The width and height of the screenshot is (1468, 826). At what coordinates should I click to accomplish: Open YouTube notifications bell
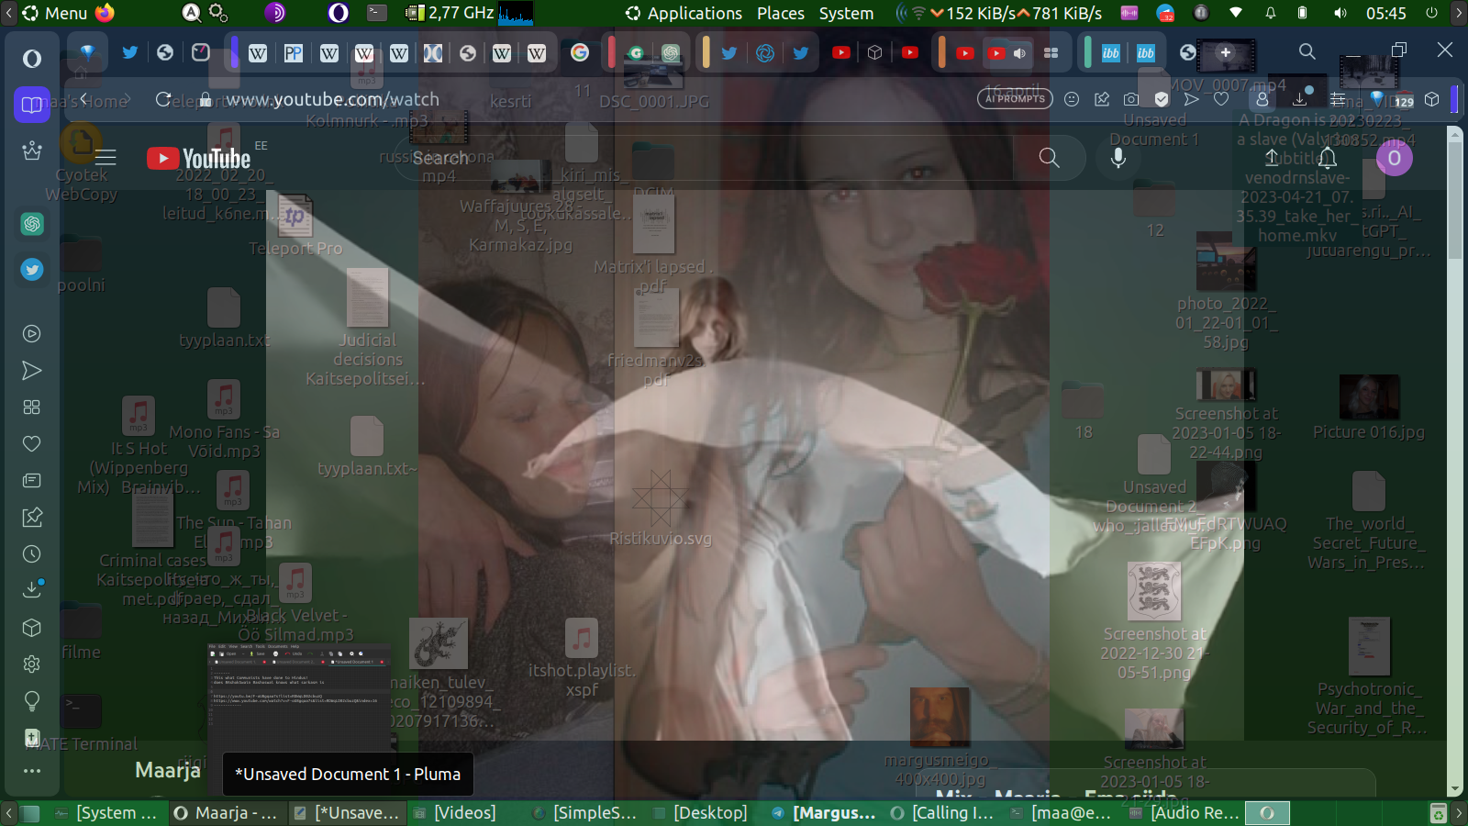(1328, 158)
